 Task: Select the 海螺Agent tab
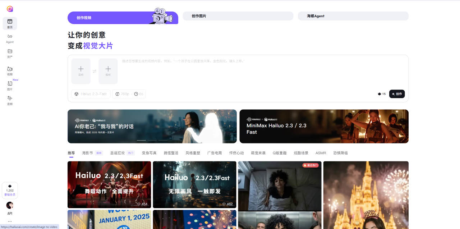click(x=353, y=16)
